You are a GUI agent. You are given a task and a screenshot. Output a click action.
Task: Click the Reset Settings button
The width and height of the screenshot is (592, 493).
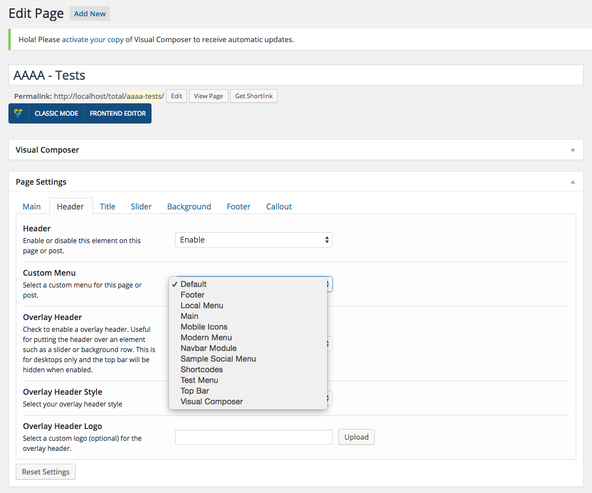(45, 472)
